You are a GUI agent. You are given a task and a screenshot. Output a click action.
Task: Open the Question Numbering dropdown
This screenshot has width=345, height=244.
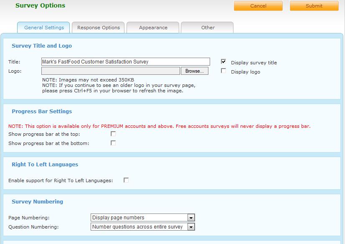click(x=143, y=227)
